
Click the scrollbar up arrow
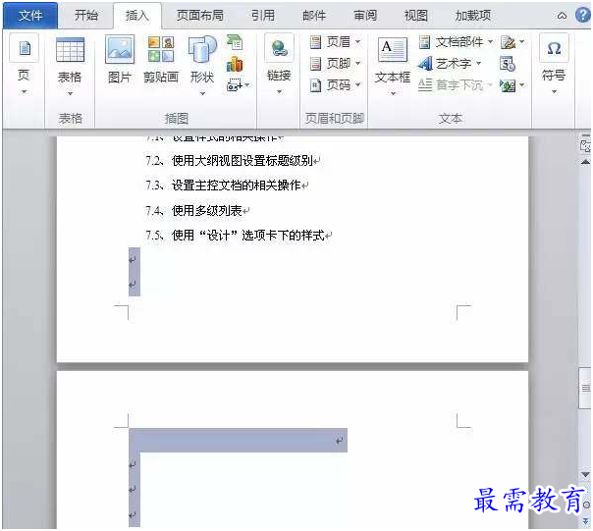pyautogui.click(x=585, y=162)
